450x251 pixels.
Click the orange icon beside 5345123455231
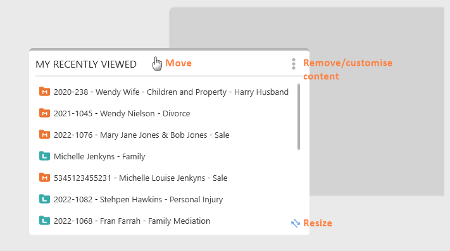coord(44,178)
